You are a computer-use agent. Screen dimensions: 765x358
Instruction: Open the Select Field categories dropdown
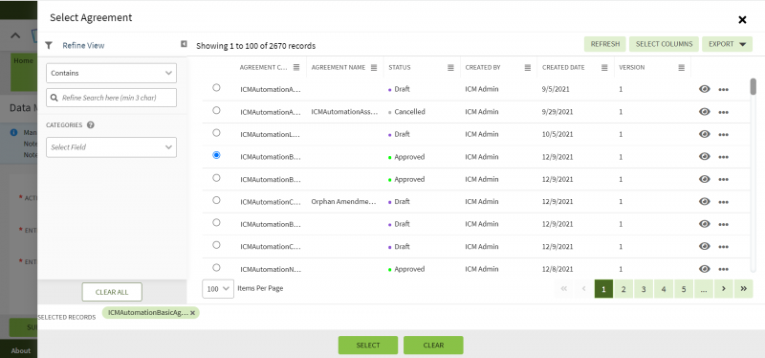(111, 147)
